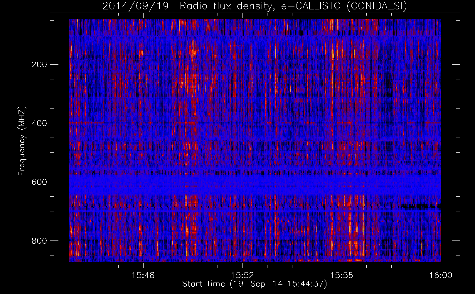Click the 400 frequency tick label
This screenshot has width=475, height=294.
[39, 123]
